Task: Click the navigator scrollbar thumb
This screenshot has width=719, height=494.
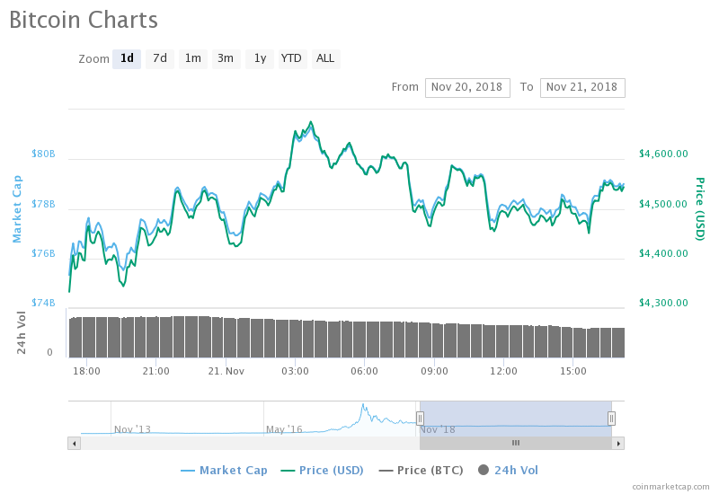Action: pos(516,443)
